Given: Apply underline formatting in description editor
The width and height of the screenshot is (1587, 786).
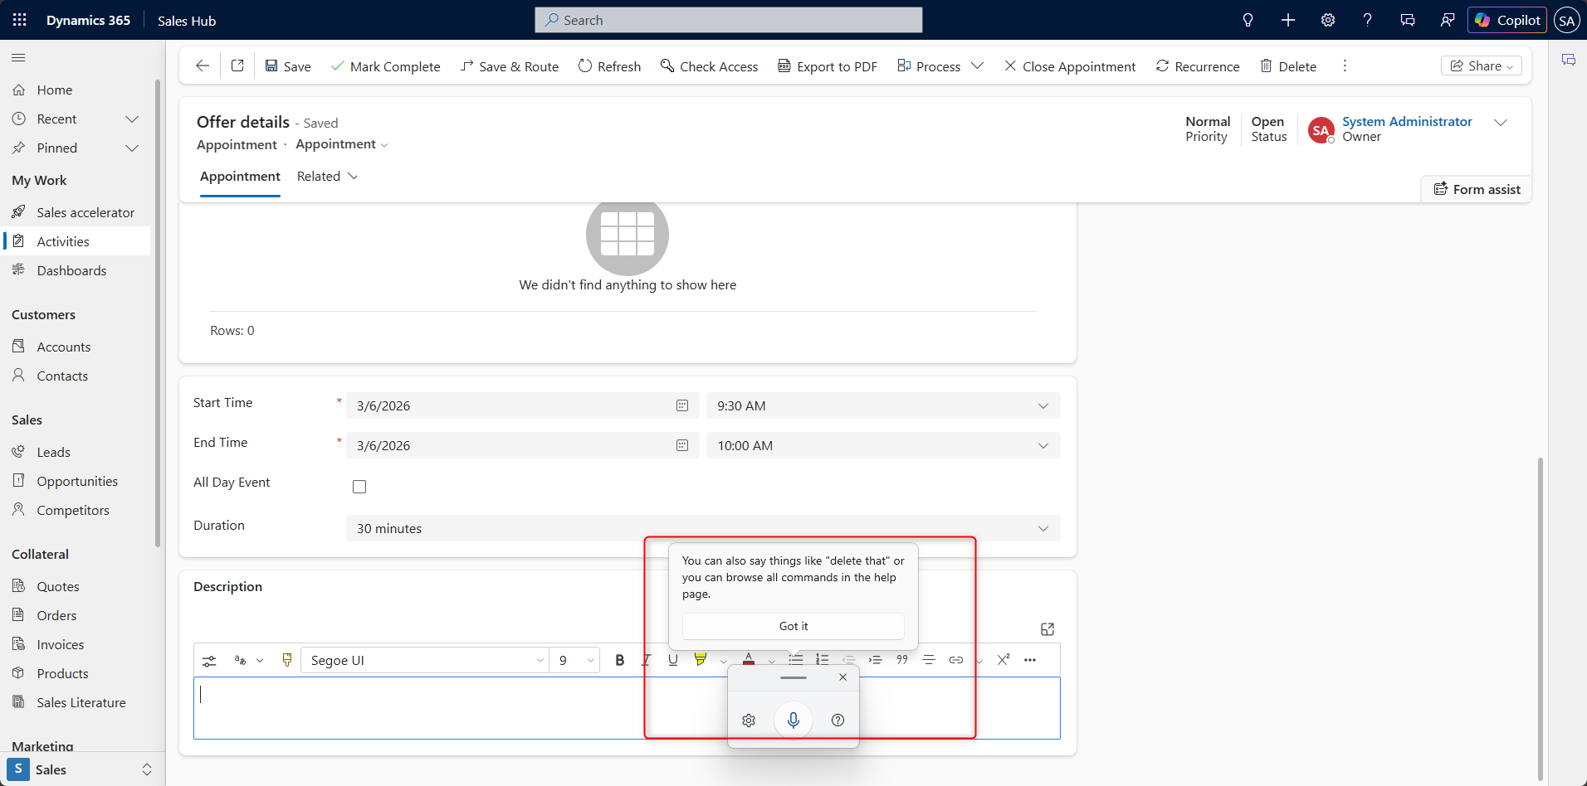Looking at the screenshot, I should point(673,660).
